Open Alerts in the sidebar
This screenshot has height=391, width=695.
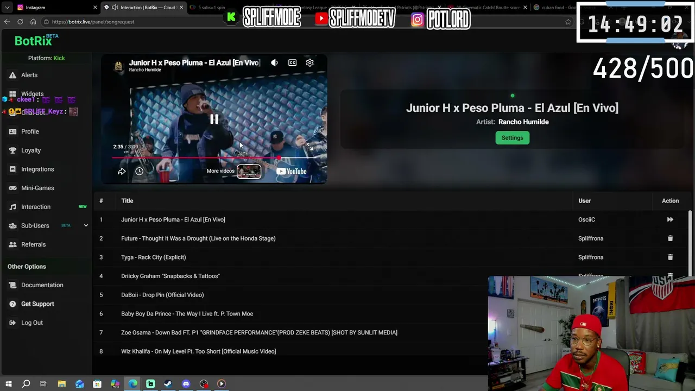[29, 75]
